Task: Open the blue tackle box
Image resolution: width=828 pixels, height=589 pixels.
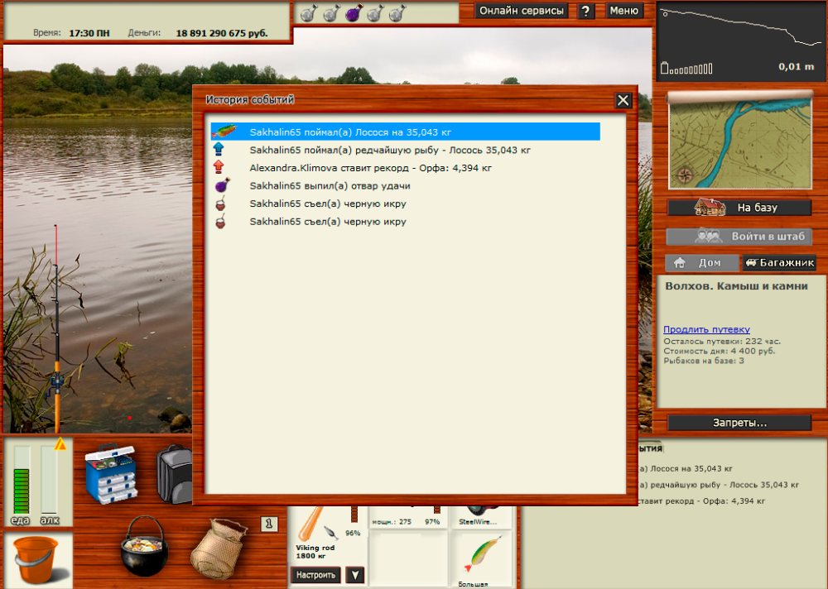Action: pos(111,474)
